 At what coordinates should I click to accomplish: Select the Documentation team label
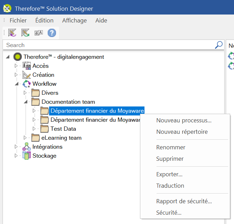[x=68, y=102]
